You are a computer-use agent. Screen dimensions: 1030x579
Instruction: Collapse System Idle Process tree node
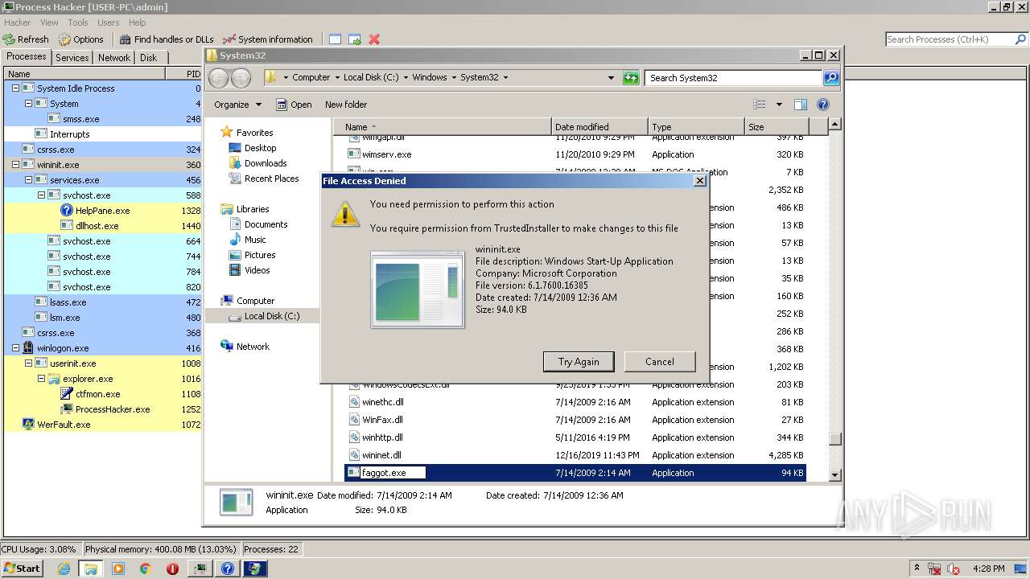15,88
